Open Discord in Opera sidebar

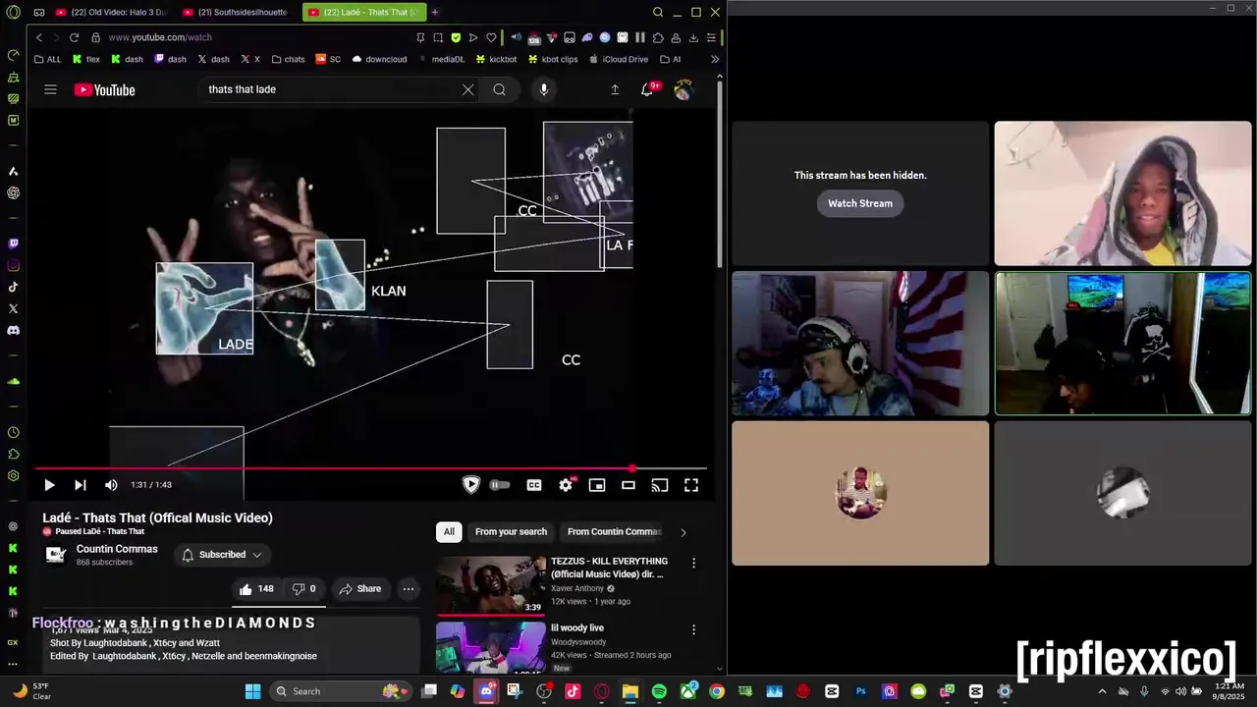click(x=13, y=331)
